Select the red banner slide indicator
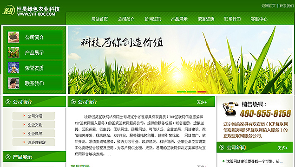 coord(202,92)
